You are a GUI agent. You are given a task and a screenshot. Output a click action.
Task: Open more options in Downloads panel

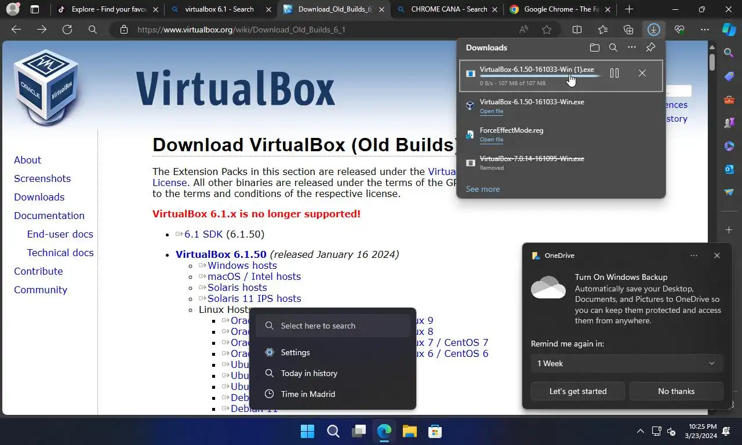(631, 48)
